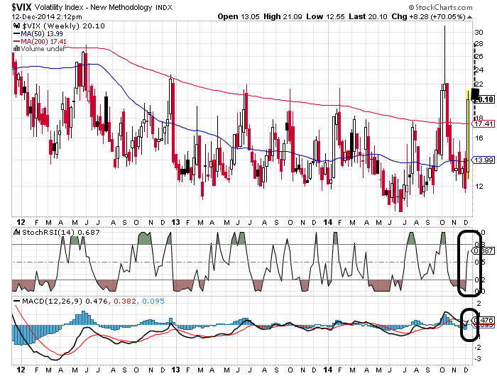The image size is (497, 376).
Task: Click year label 13 under the price panel
Action: click(175, 222)
